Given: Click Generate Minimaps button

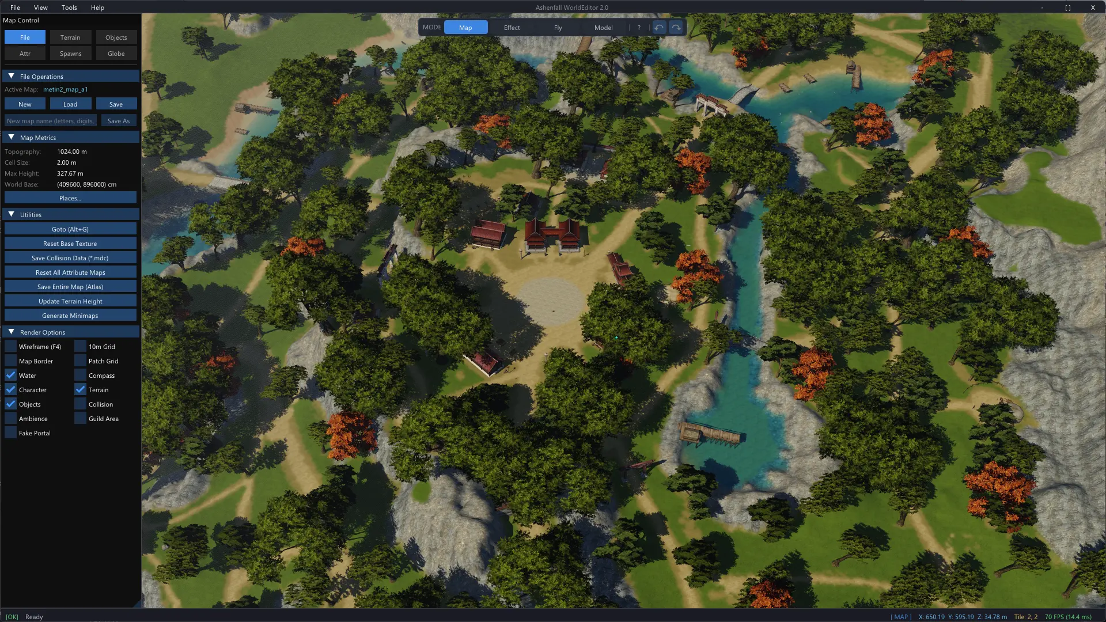Looking at the screenshot, I should 70,316.
